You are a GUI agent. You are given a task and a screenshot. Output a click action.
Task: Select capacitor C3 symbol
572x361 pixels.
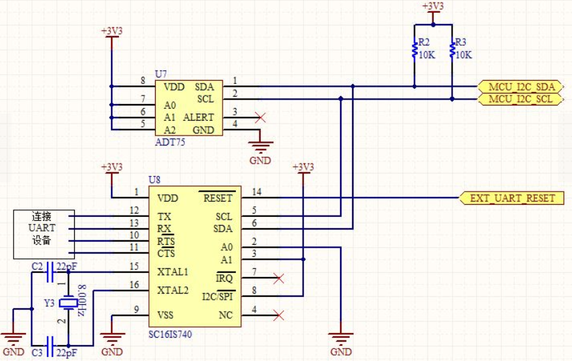pyautogui.click(x=50, y=346)
